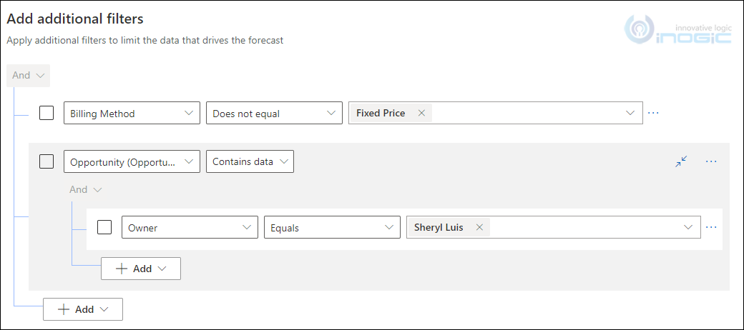The height and width of the screenshot is (330, 744).
Task: Open the Owner field dropdown
Action: tap(190, 227)
